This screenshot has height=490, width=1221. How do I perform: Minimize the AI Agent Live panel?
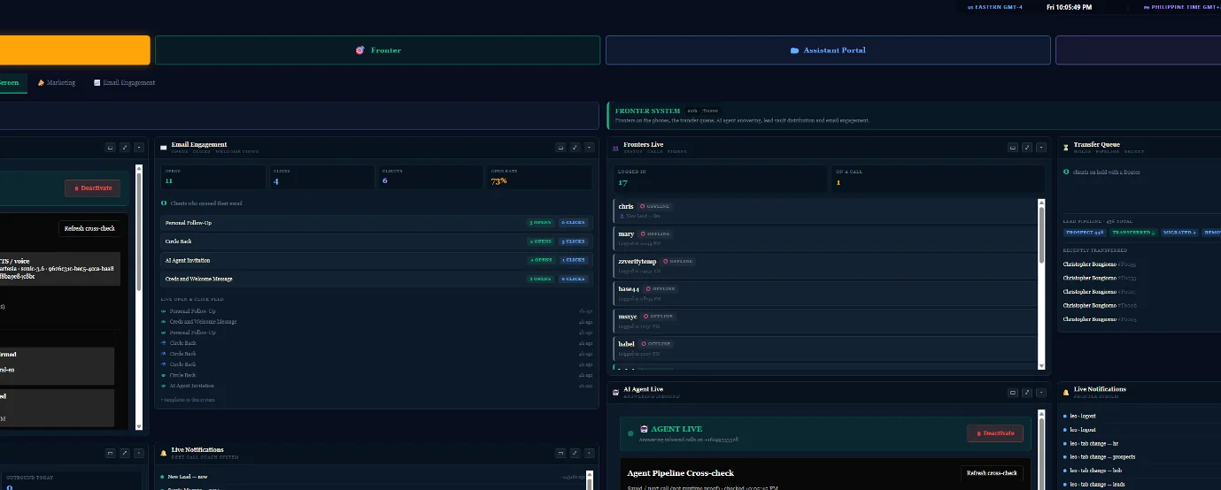coord(1013,392)
